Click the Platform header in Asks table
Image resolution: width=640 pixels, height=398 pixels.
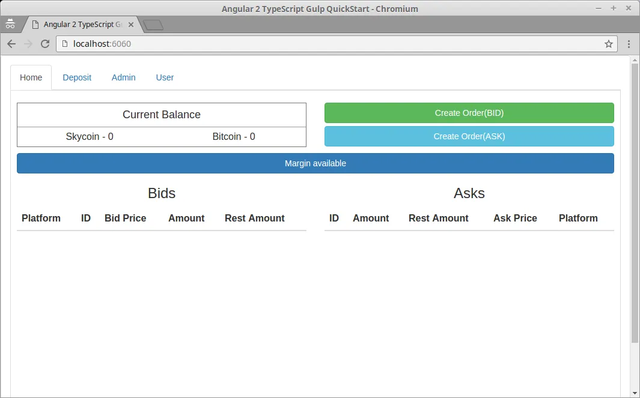(578, 218)
